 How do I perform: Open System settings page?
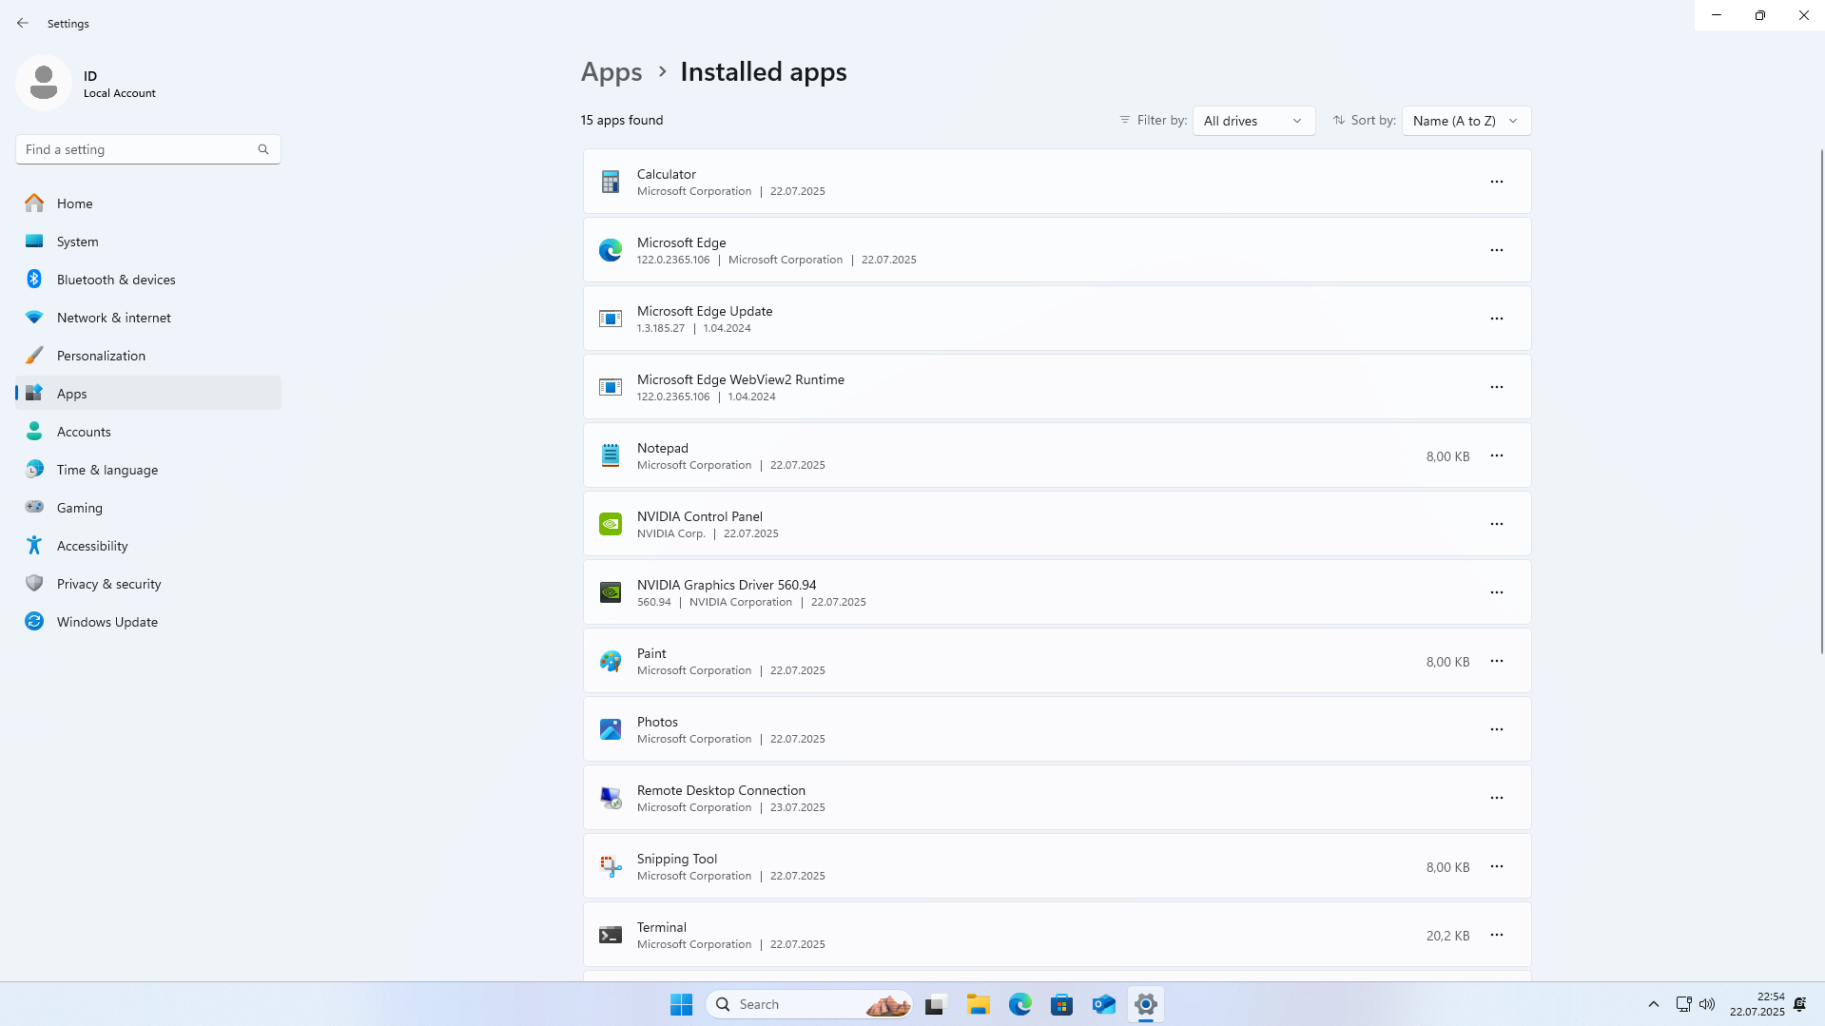[148, 242]
